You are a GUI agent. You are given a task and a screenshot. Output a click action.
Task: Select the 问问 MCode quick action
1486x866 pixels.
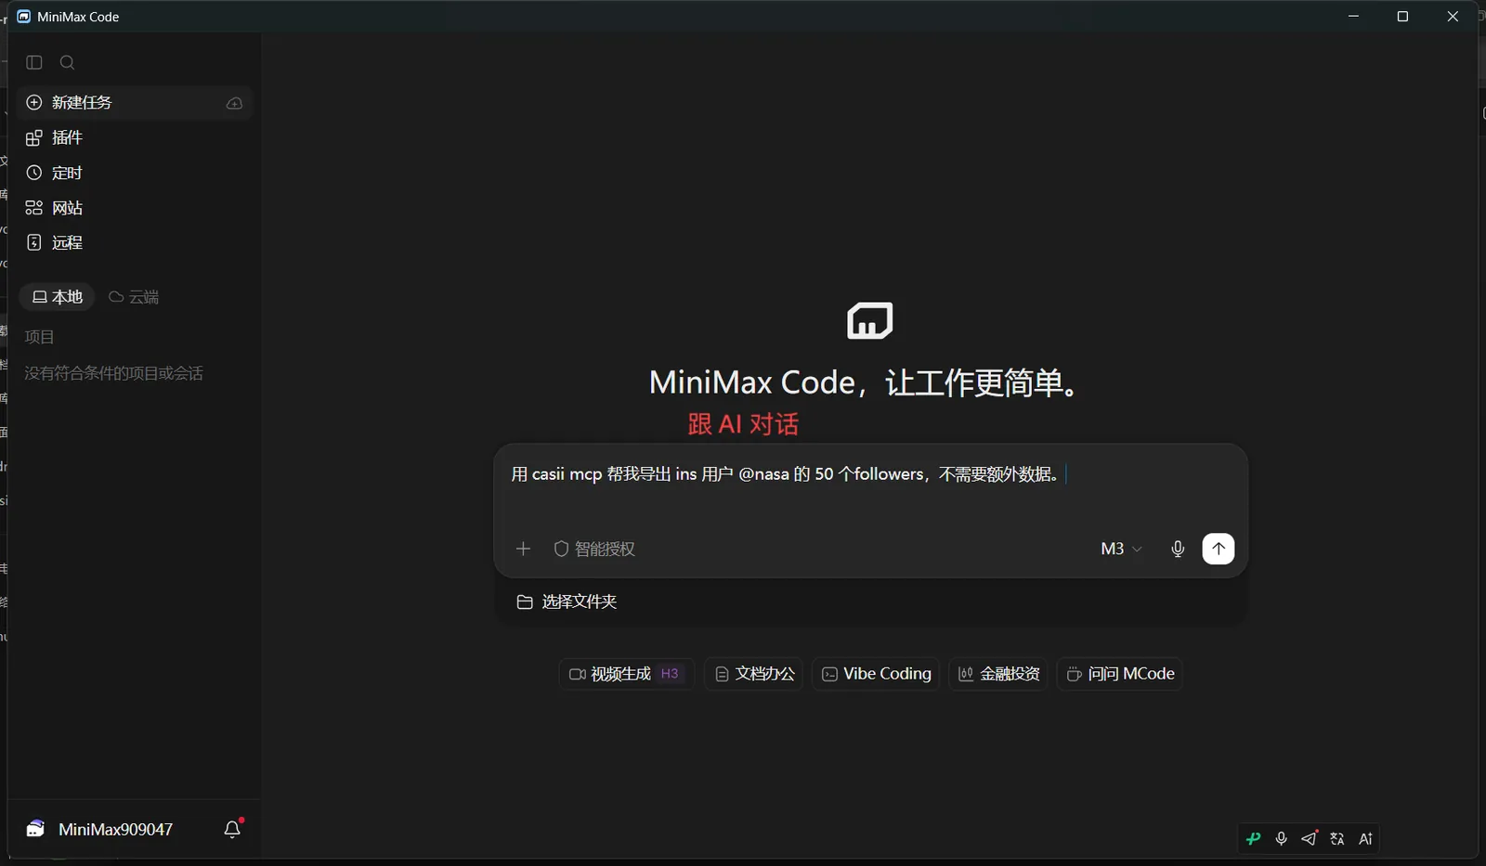click(x=1120, y=674)
